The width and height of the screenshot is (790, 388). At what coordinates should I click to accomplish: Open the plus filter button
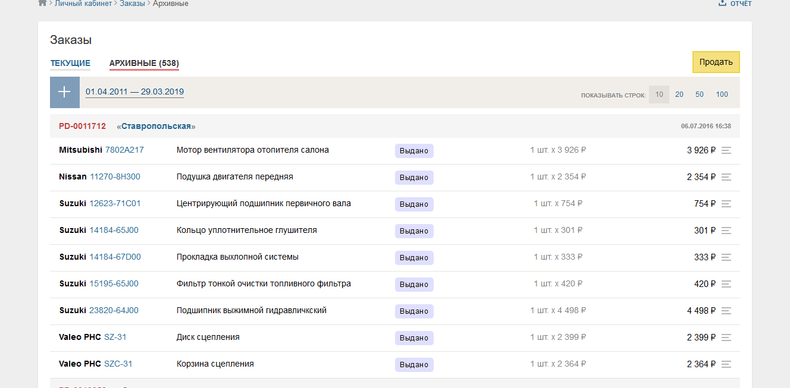pos(65,92)
